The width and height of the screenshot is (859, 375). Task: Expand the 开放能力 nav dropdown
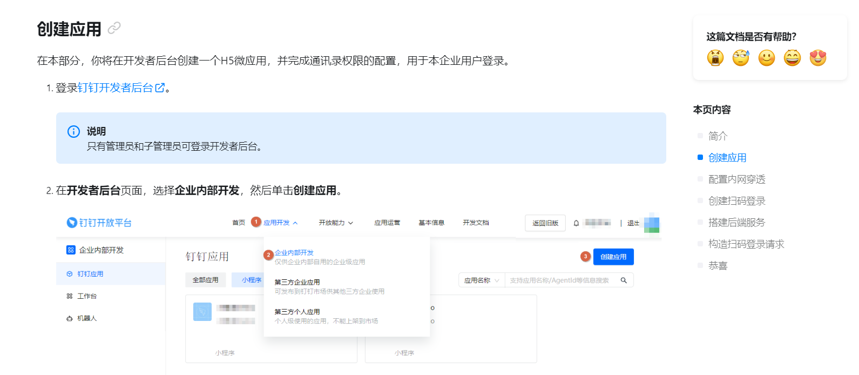click(336, 223)
